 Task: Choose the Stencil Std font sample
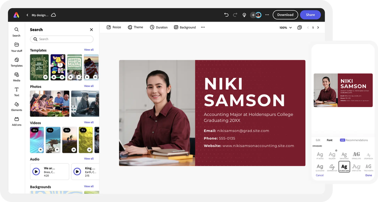click(x=356, y=155)
